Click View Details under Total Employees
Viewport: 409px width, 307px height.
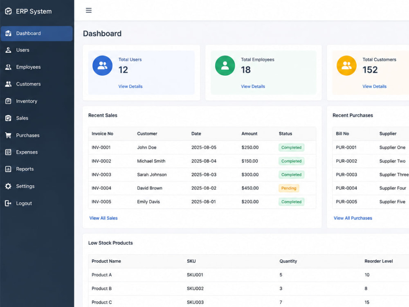pos(253,86)
